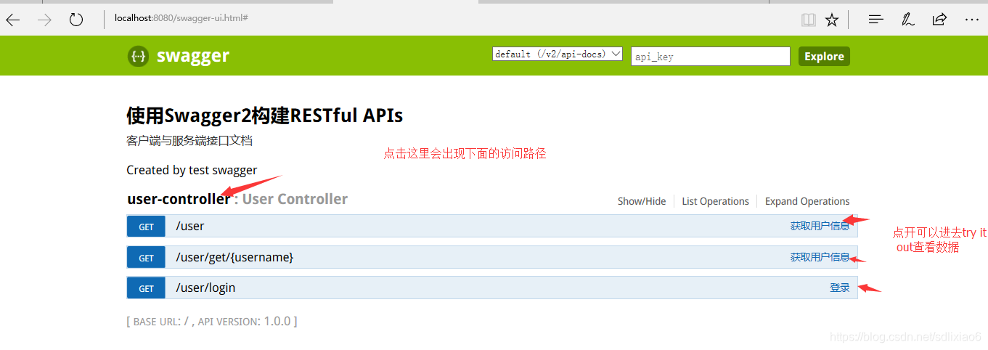Click the Explore button
Viewport: 988px width, 350px height.
pos(824,56)
